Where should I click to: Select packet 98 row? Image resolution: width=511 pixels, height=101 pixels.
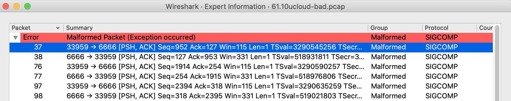click(x=251, y=96)
